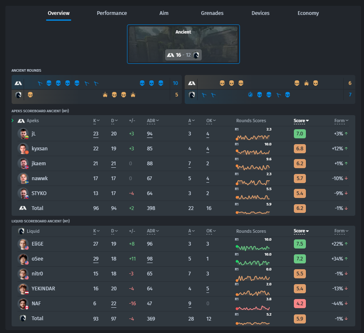
Task: Sort Apeks scoreboard by ADR column
Action: point(153,121)
